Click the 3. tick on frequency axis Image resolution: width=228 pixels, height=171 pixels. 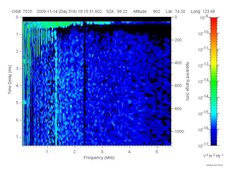(x=103, y=152)
